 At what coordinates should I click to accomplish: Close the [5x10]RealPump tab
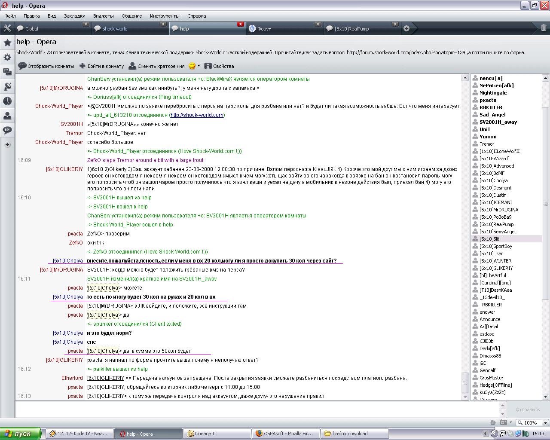click(396, 24)
